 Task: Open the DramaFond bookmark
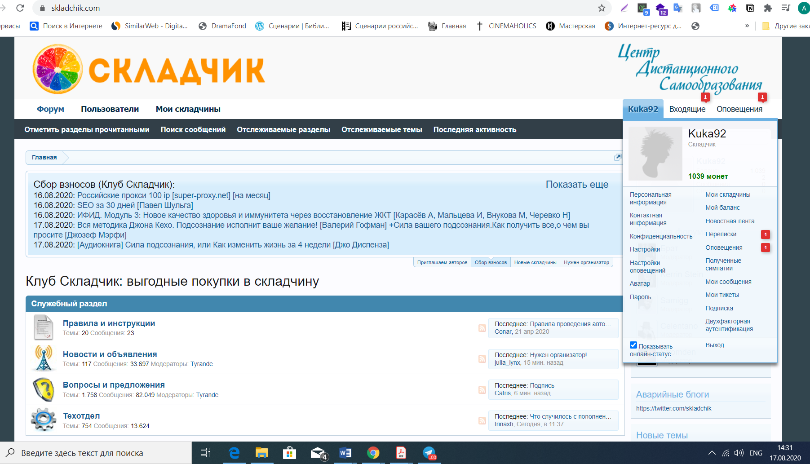222,26
